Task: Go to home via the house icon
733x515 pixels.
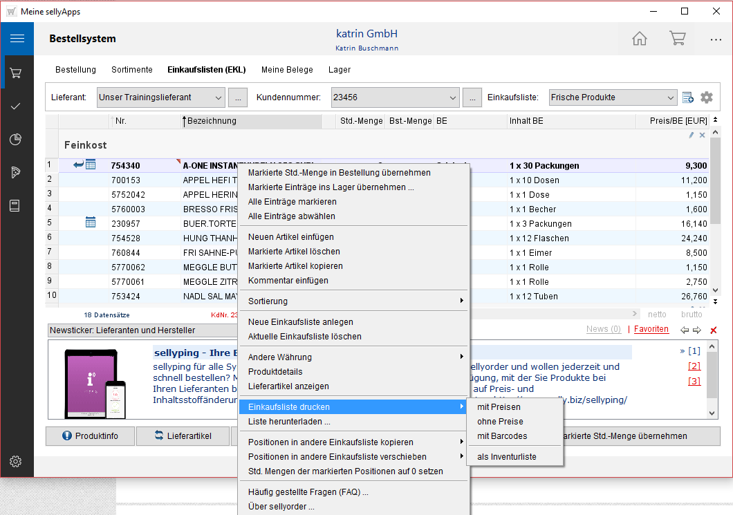Action: (x=639, y=39)
